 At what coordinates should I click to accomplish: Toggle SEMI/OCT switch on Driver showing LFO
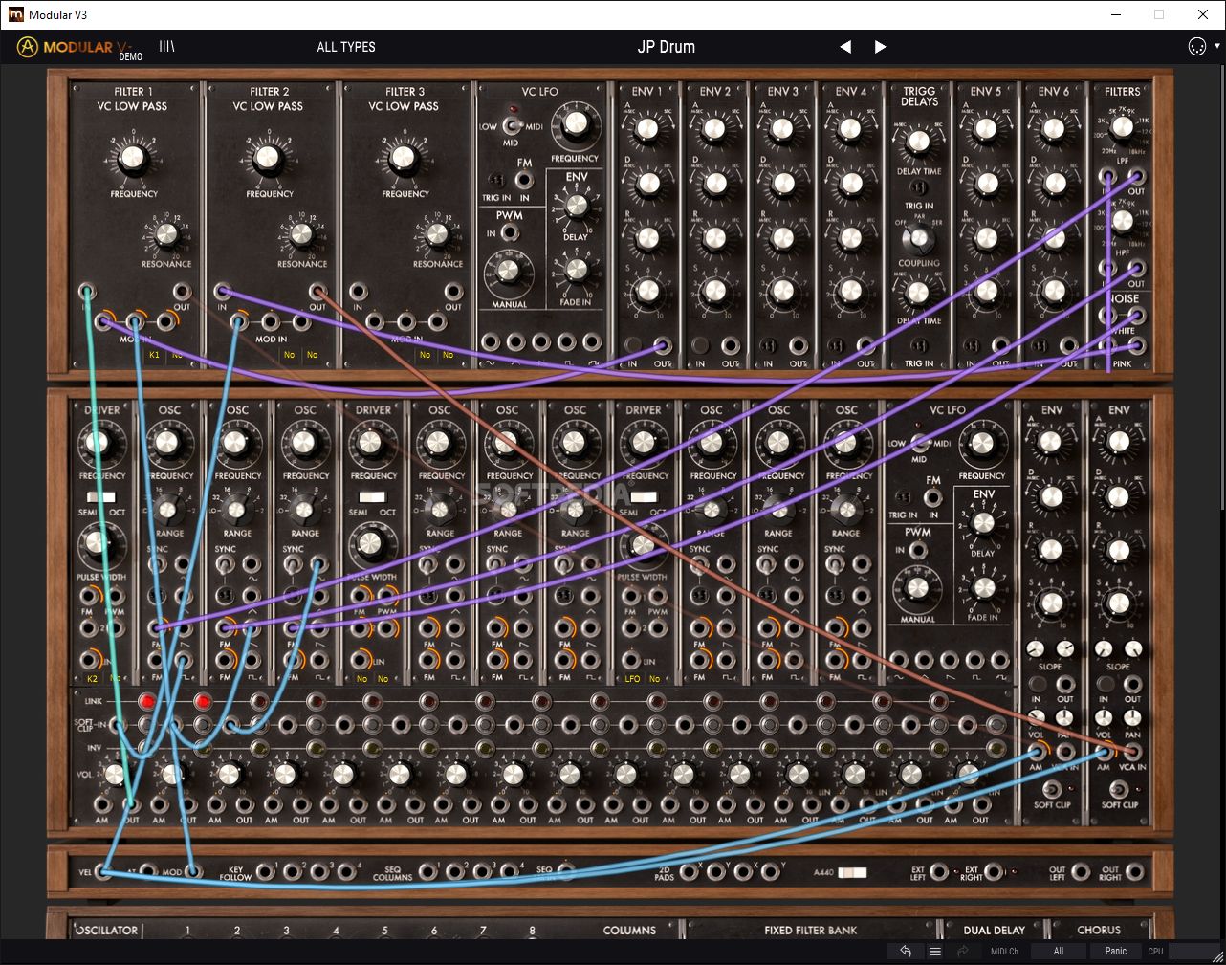click(x=644, y=497)
